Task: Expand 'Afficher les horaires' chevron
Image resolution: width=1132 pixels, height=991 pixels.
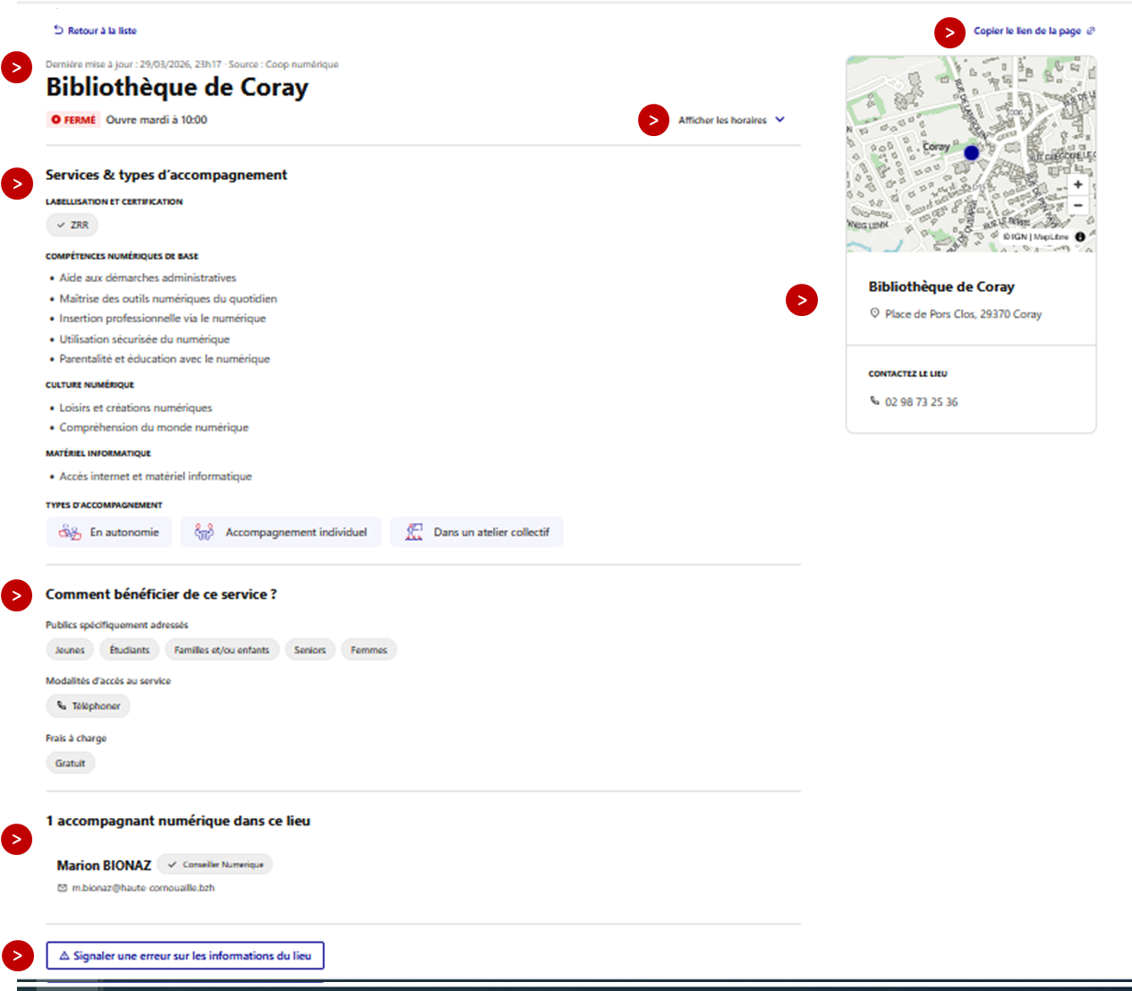Action: pyautogui.click(x=779, y=120)
